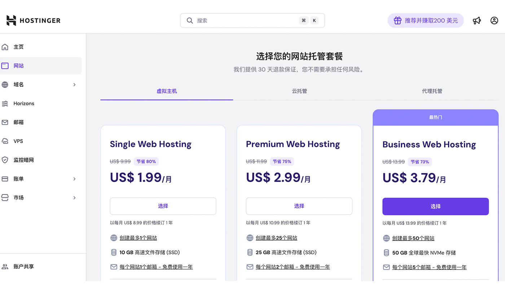The height and width of the screenshot is (289, 505).
Task: Open 创建最多50个网站 link
Action: (x=413, y=238)
